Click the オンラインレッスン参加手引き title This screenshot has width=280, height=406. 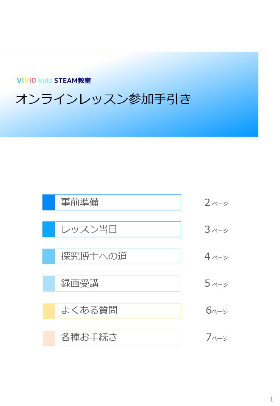pos(103,99)
